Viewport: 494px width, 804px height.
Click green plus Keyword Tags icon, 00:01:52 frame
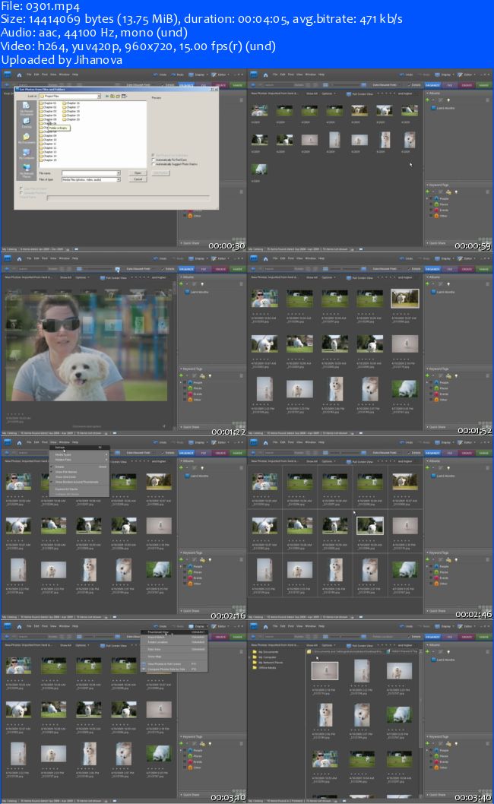pyautogui.click(x=427, y=376)
